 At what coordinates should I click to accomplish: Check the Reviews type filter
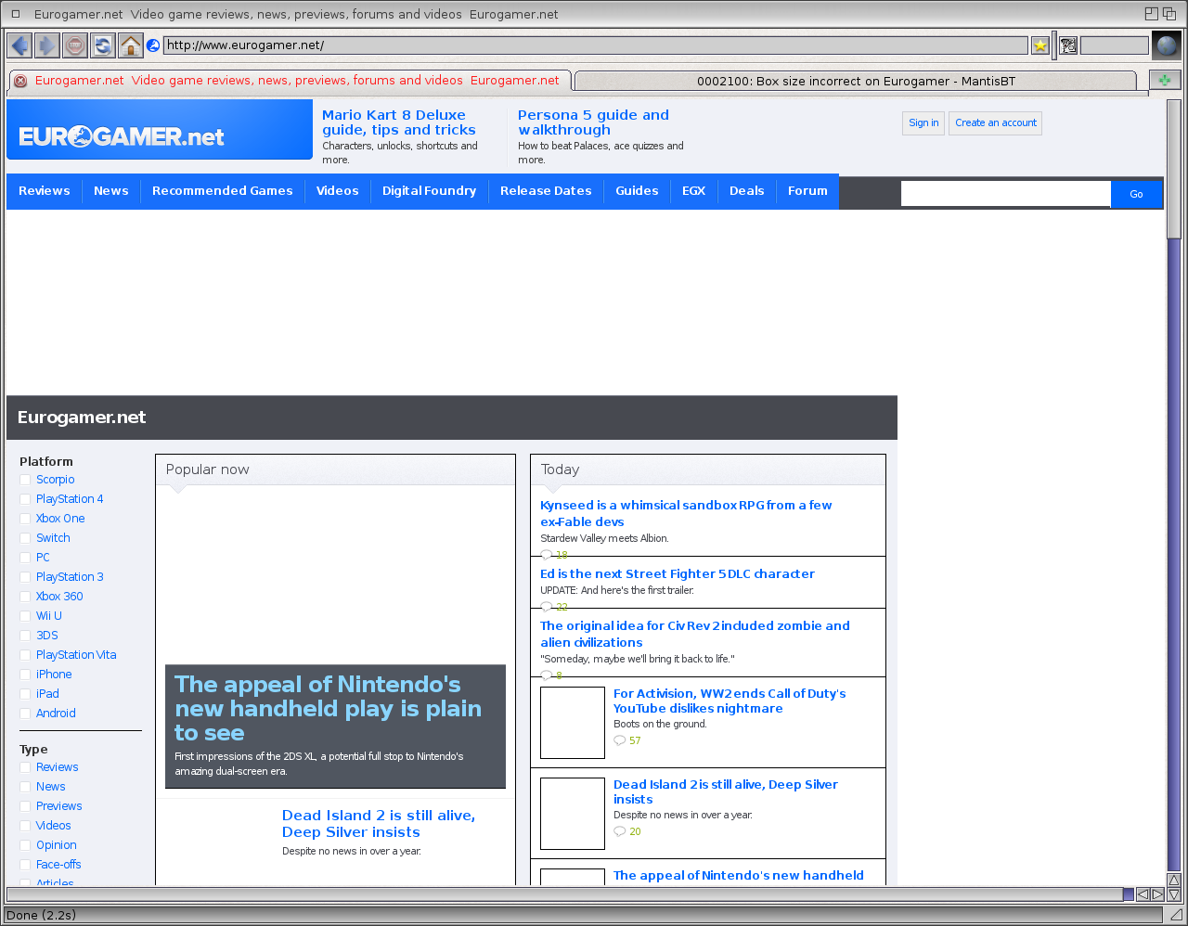(25, 767)
